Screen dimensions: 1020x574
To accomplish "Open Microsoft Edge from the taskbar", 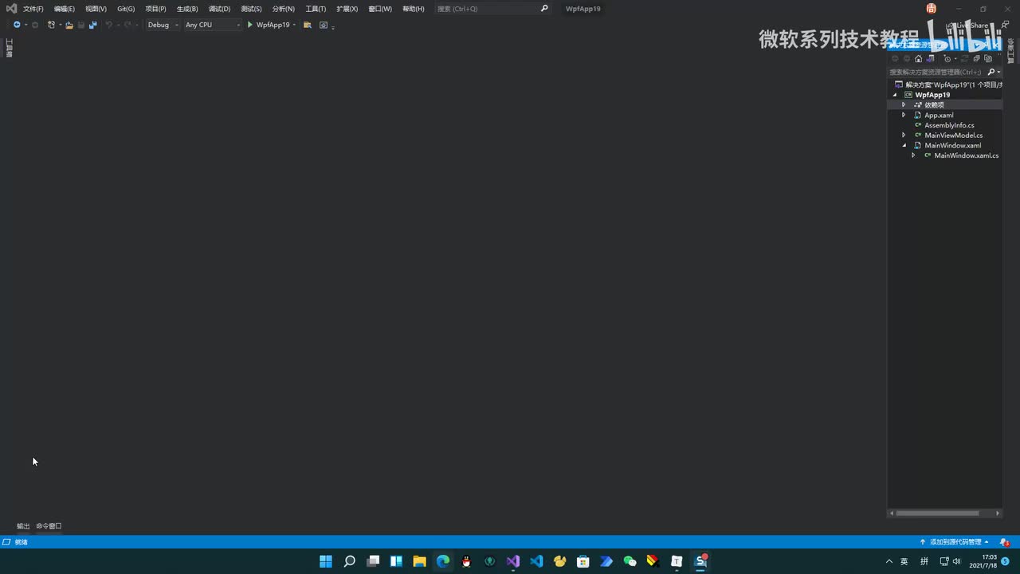I will pos(443,561).
